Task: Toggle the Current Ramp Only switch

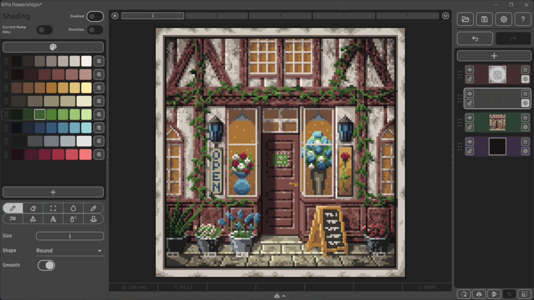Action: 44,30
